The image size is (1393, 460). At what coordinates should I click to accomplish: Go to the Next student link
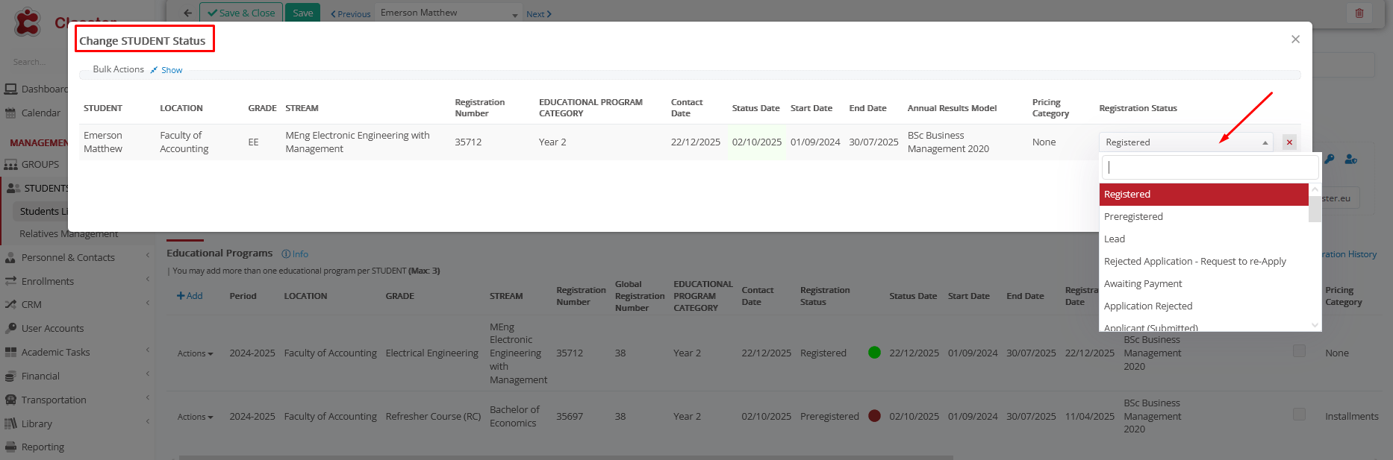(538, 14)
